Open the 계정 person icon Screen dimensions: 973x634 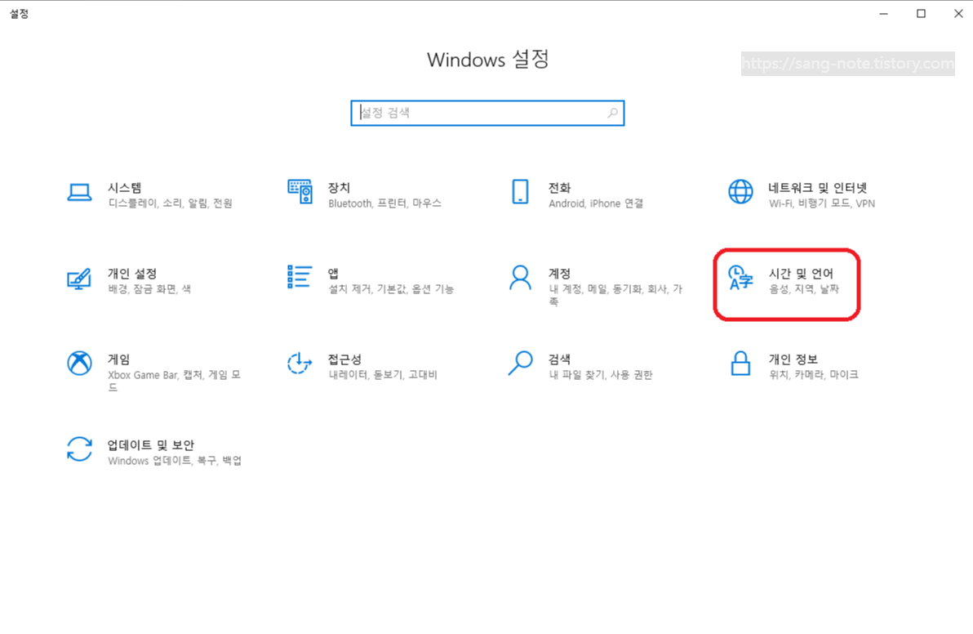[x=520, y=278]
